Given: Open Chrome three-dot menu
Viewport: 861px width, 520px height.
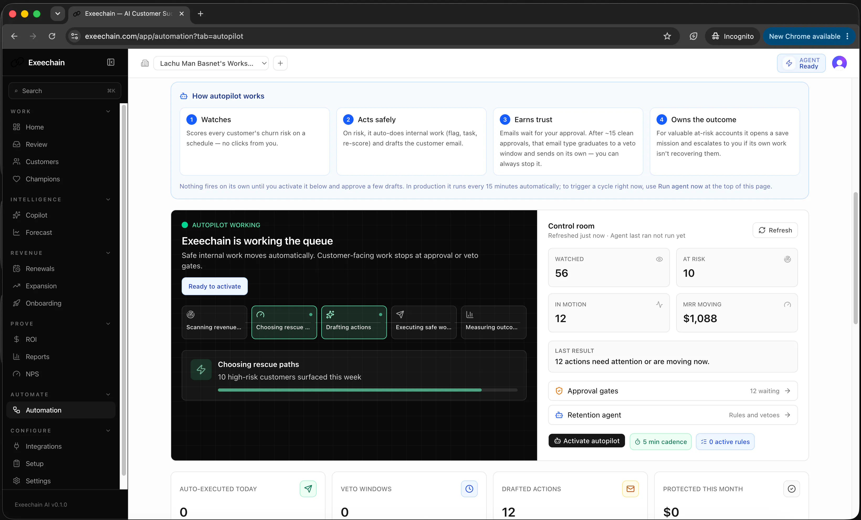Looking at the screenshot, I should pos(847,36).
